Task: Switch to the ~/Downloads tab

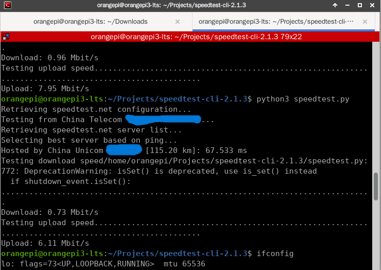Action: [90, 22]
